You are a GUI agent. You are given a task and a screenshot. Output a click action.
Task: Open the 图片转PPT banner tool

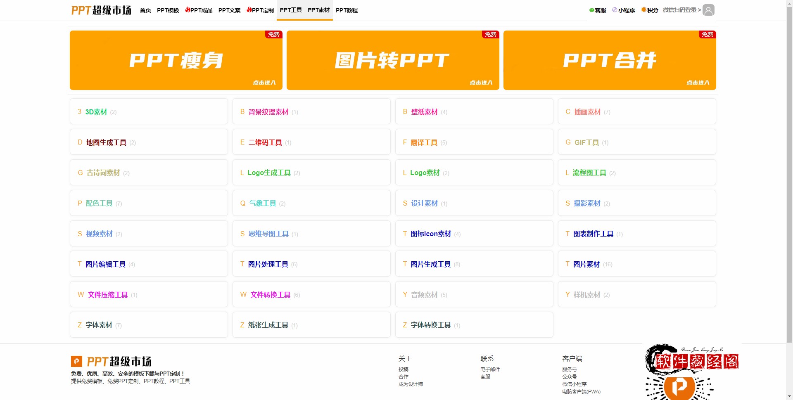(x=393, y=60)
